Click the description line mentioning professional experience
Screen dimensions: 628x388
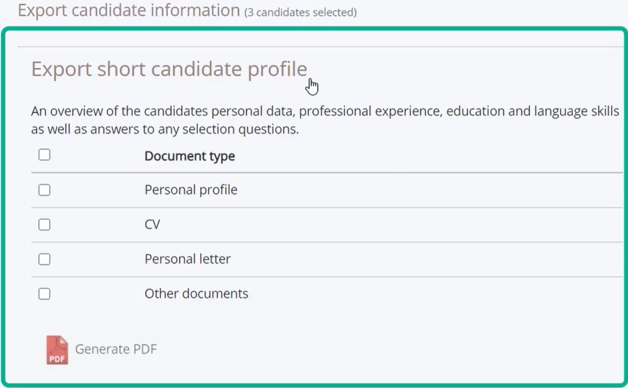pos(325,111)
